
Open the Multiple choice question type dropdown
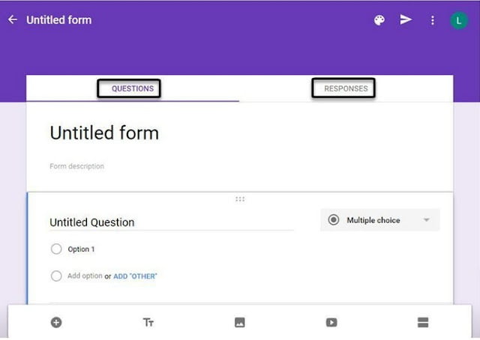coord(380,220)
